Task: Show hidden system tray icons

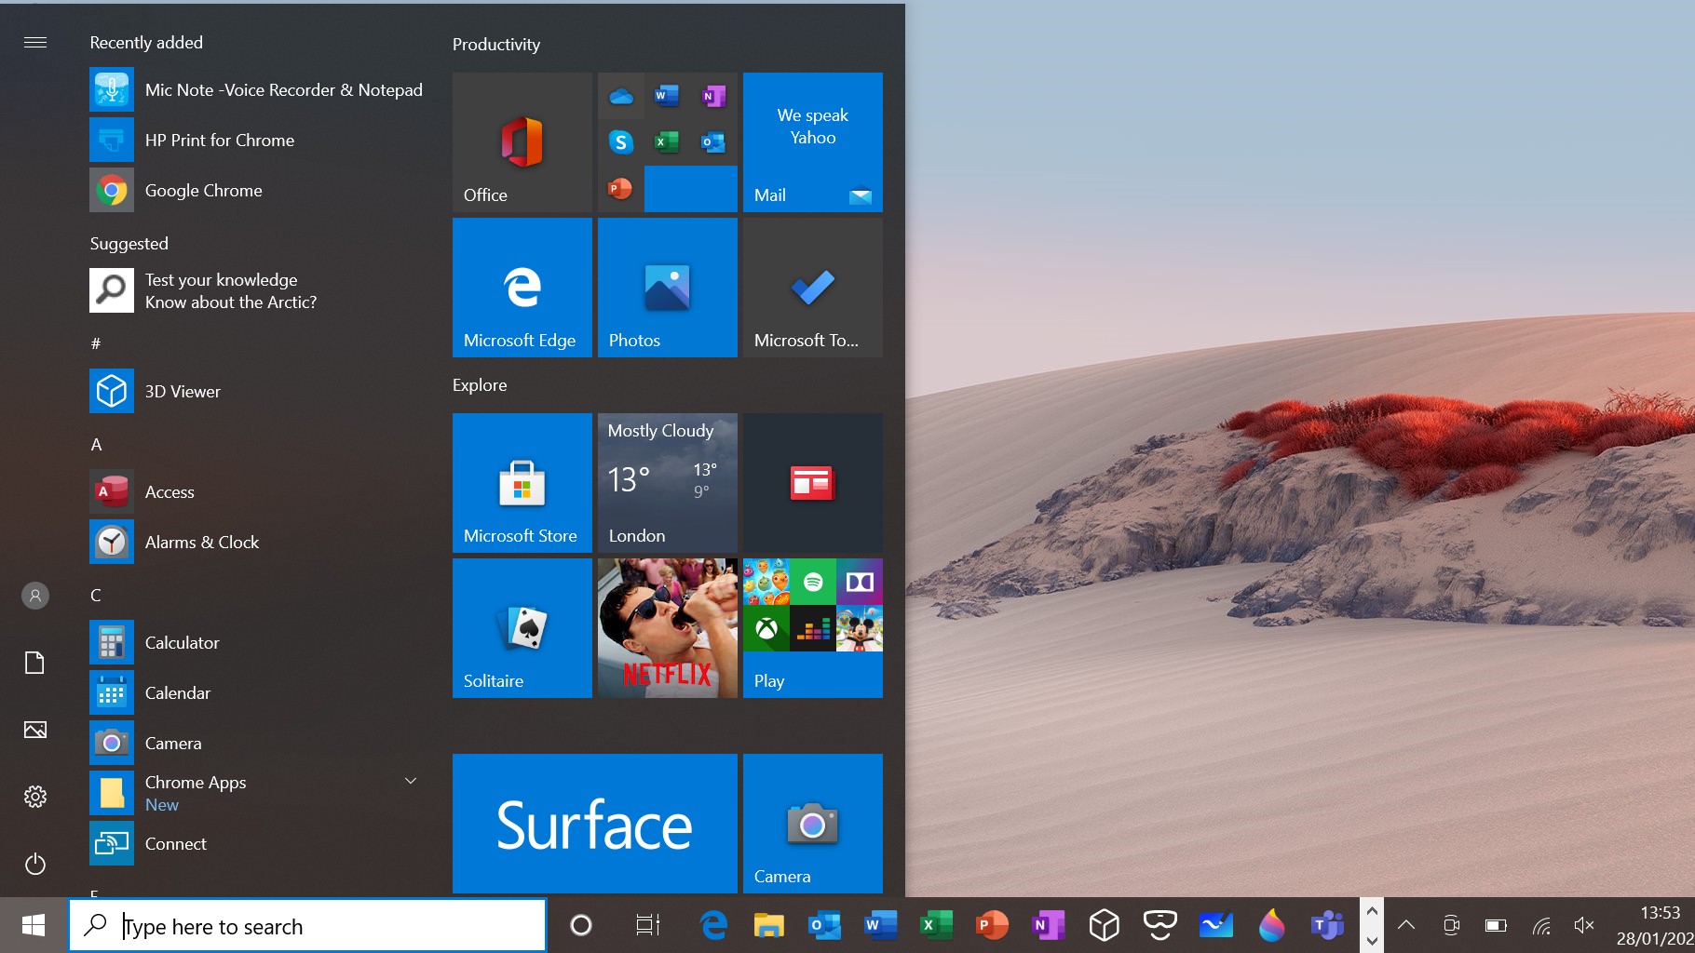Action: (1406, 925)
